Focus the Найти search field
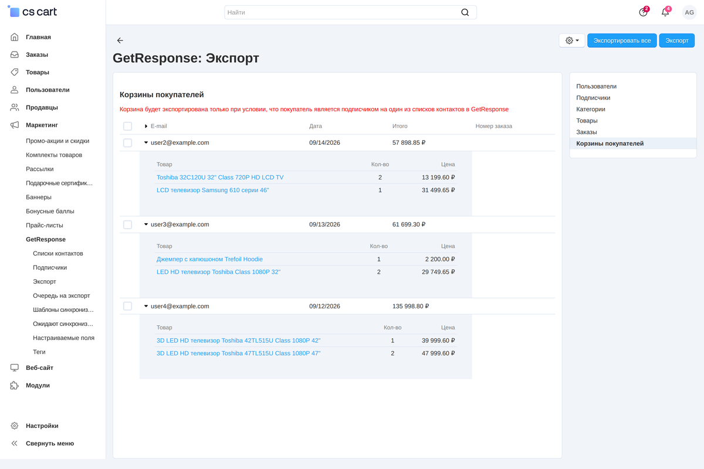Viewport: 704px width, 469px height. pyautogui.click(x=350, y=12)
